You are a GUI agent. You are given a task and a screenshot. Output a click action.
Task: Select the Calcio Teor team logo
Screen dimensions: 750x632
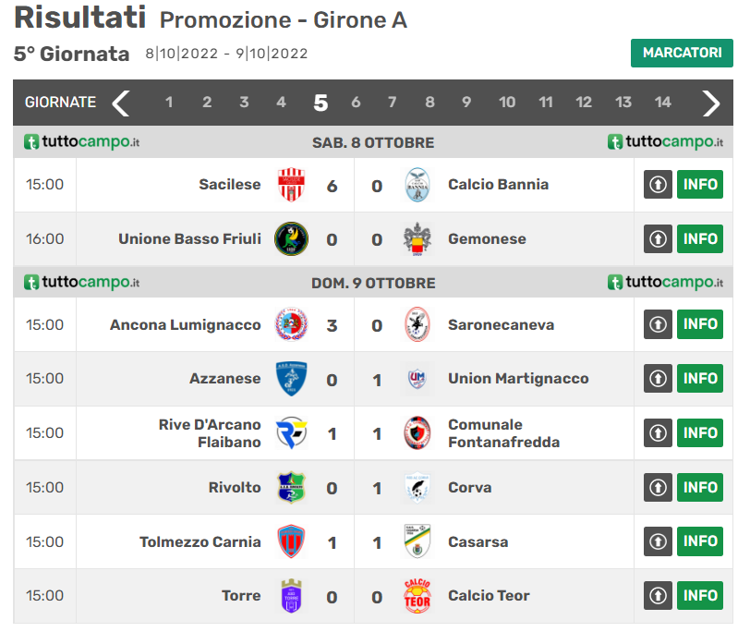coord(417,596)
